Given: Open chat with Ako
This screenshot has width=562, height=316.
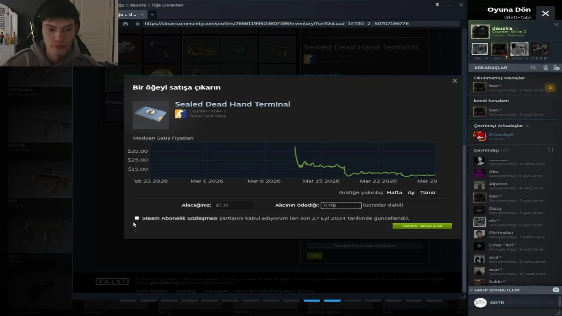Looking at the screenshot, I should [512, 173].
